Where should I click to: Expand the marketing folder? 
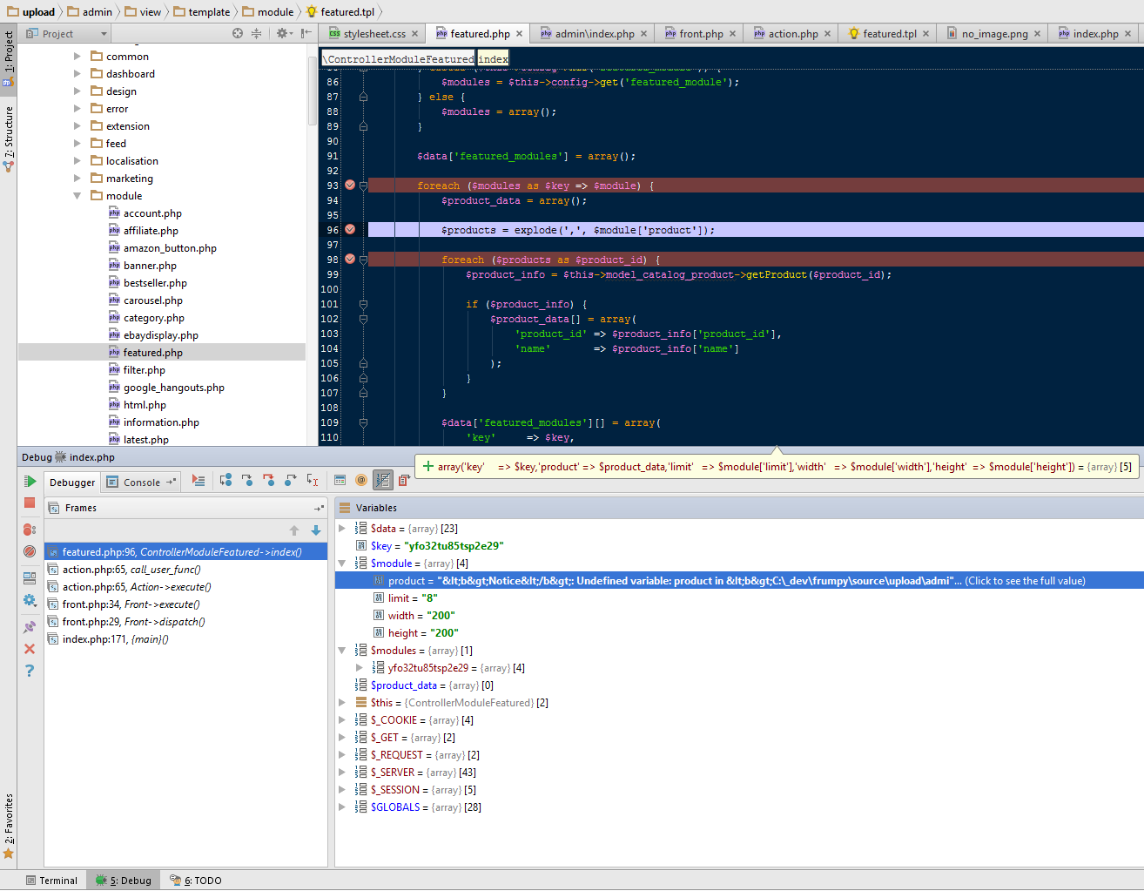[77, 179]
